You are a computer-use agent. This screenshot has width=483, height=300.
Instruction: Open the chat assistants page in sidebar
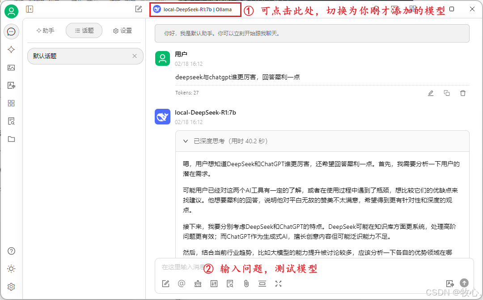click(x=11, y=32)
